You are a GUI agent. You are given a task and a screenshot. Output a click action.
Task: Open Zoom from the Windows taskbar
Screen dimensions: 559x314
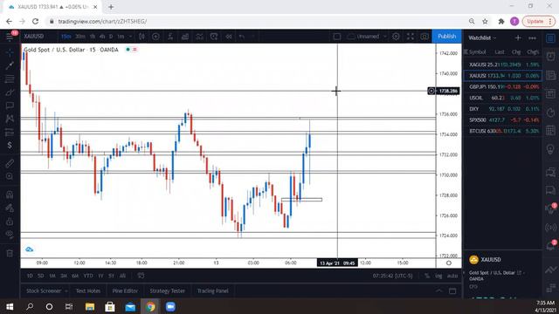(170, 306)
